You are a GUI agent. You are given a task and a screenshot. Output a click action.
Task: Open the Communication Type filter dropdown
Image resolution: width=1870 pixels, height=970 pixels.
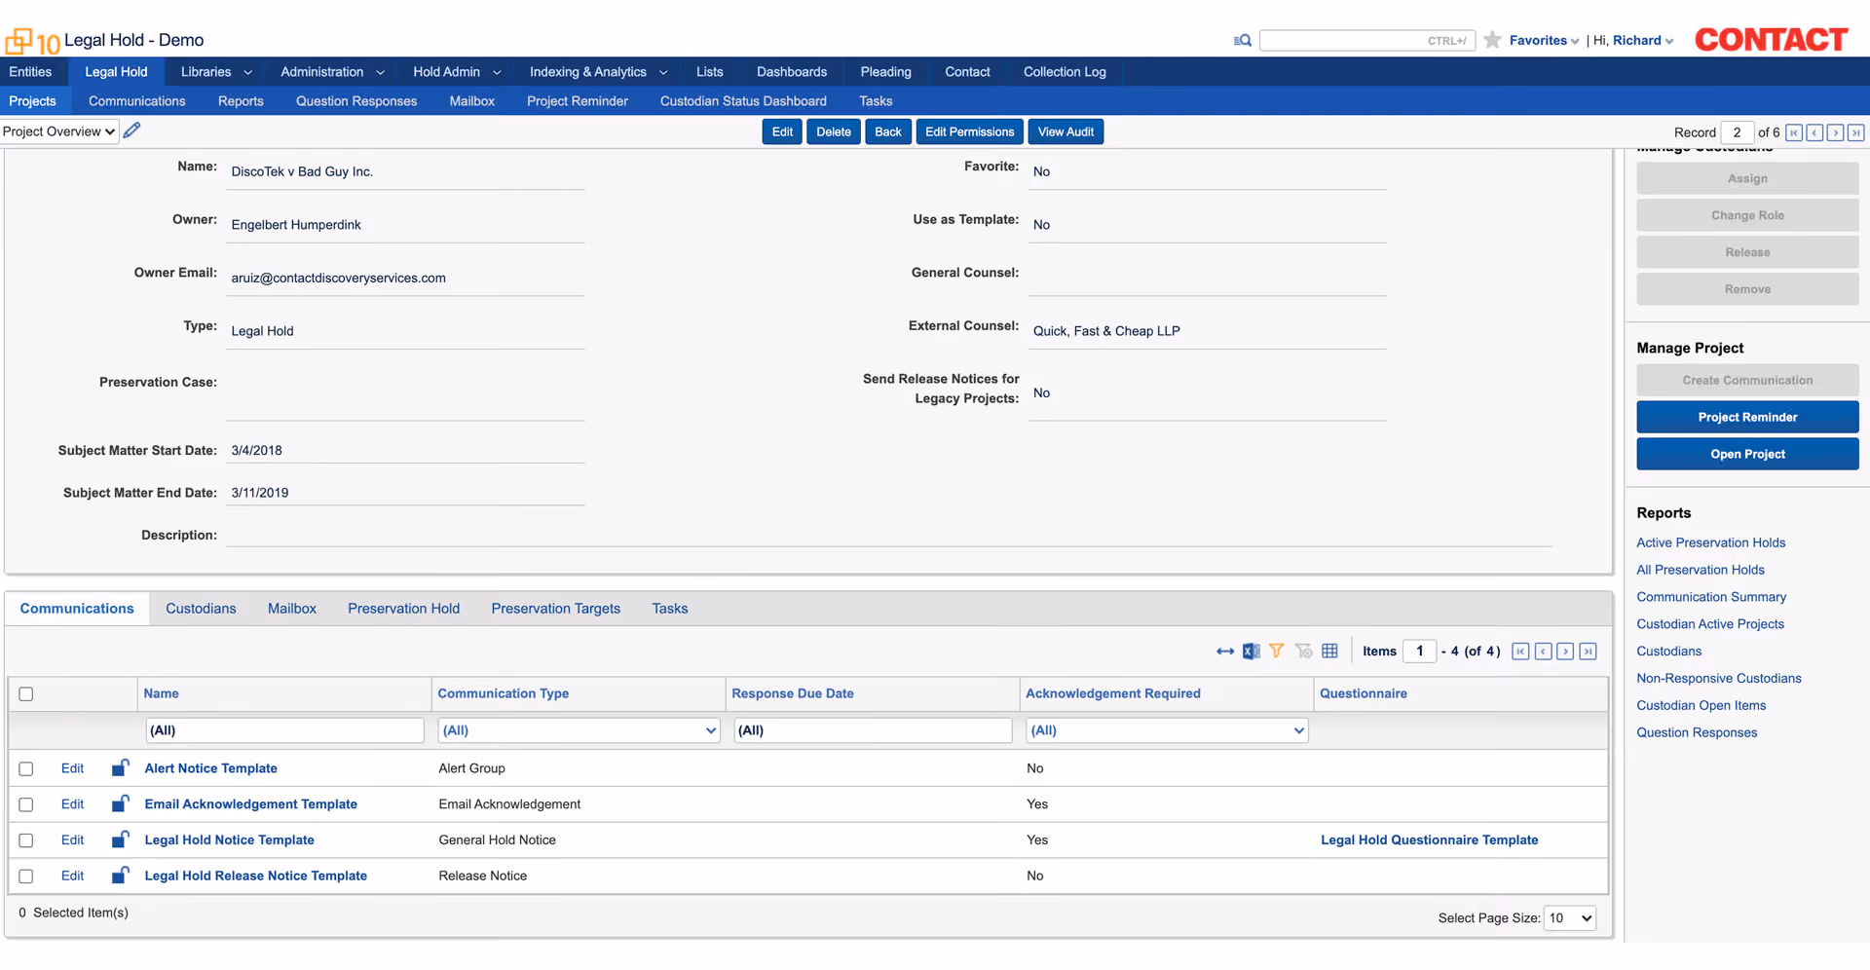coord(580,730)
